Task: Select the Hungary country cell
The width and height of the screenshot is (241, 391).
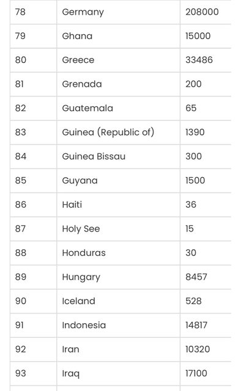Action: [118, 277]
